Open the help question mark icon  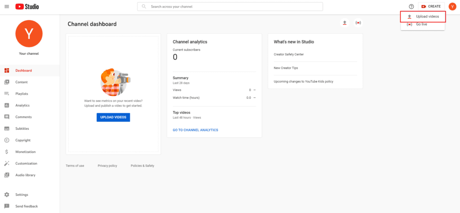click(x=411, y=6)
